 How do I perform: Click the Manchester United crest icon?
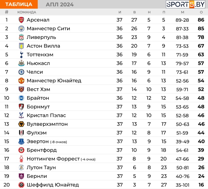pyautogui.click(x=21, y=80)
